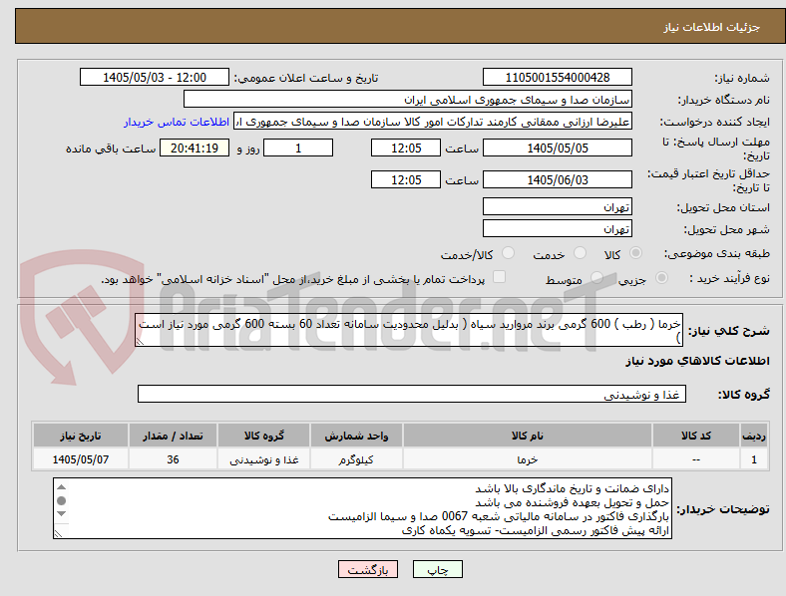Click the need date cell 1405/05/07

point(80,459)
